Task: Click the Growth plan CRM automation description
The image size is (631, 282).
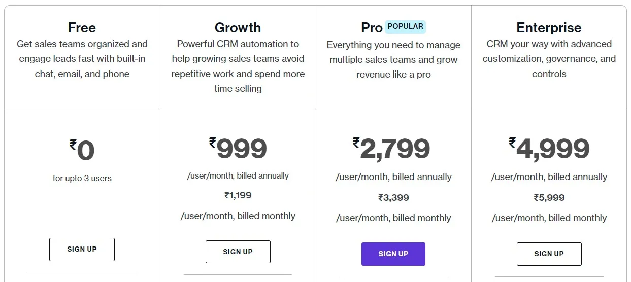Action: click(238, 66)
